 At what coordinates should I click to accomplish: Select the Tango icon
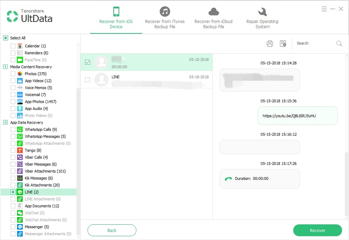pos(20,150)
